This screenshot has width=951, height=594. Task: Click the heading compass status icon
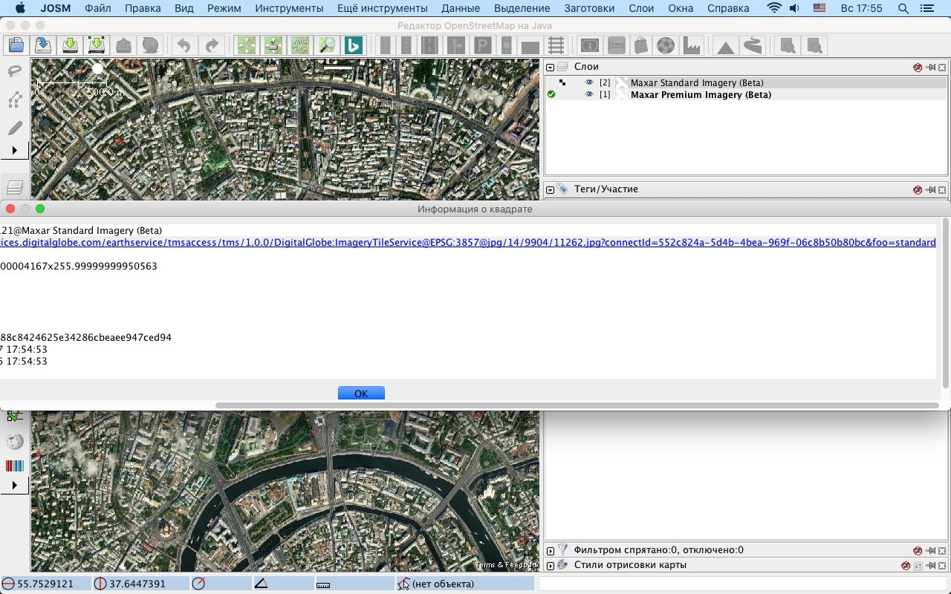[x=198, y=584]
